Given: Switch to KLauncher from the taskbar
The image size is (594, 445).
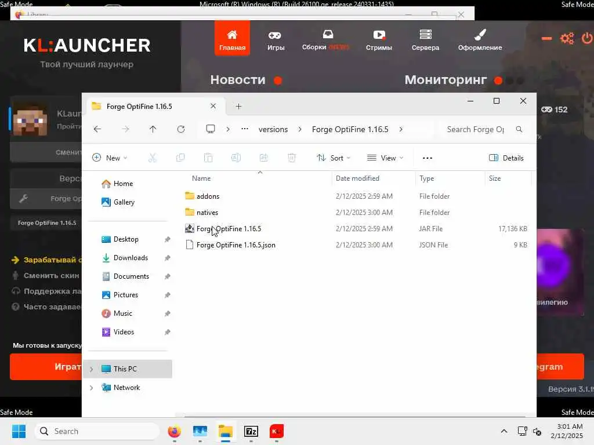Looking at the screenshot, I should click(x=277, y=431).
